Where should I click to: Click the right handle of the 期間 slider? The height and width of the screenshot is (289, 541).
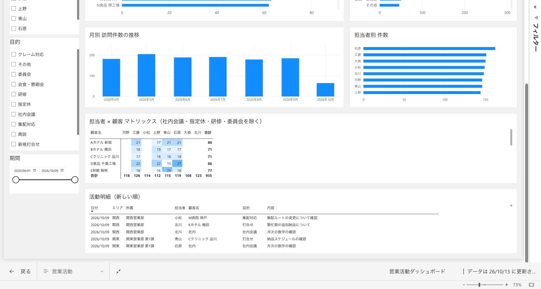pos(75,179)
